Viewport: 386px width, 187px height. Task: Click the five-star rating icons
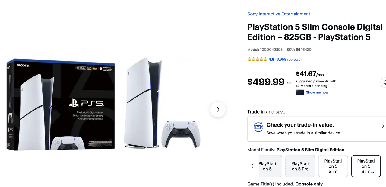tap(257, 60)
